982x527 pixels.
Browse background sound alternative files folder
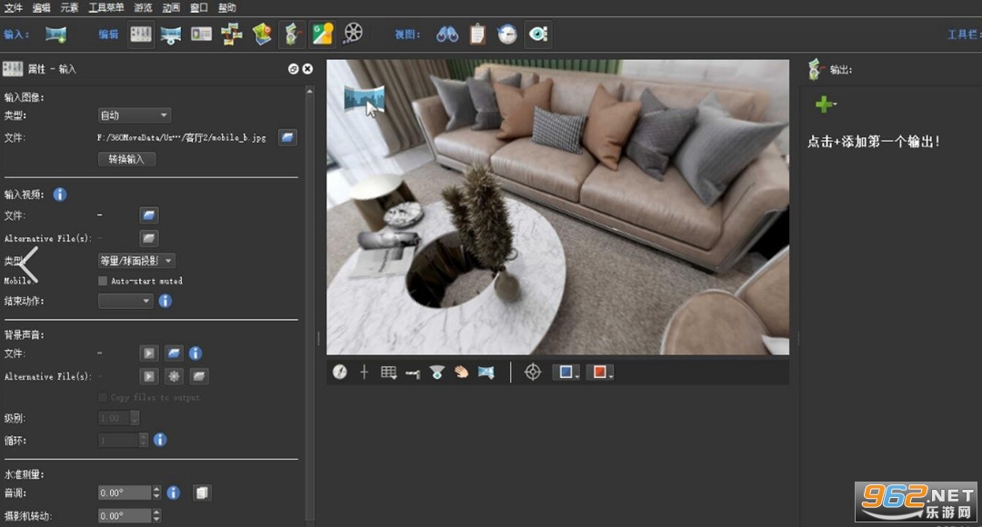point(198,376)
